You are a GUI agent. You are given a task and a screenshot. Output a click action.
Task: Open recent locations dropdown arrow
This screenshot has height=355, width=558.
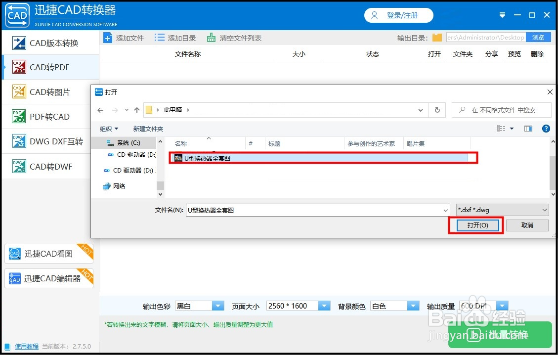click(x=127, y=110)
